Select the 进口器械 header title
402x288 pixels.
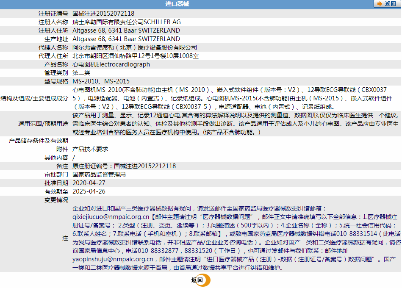177,4
